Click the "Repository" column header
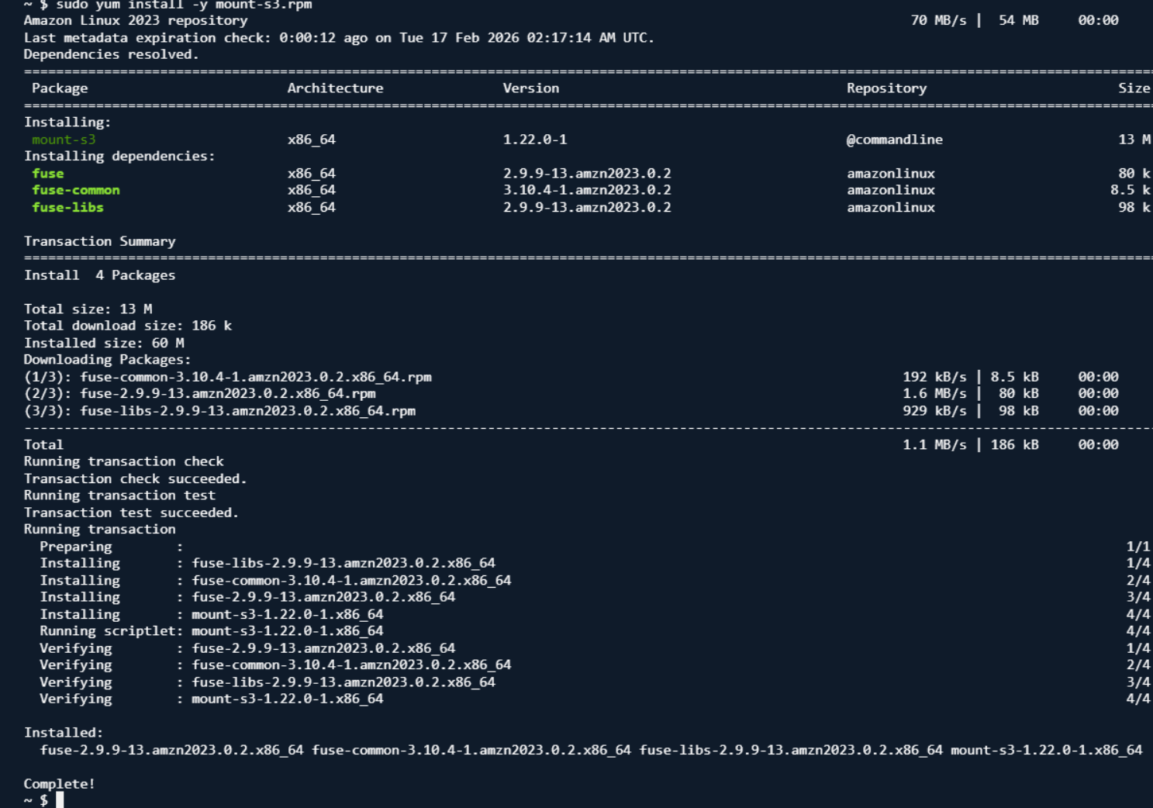 click(x=886, y=88)
